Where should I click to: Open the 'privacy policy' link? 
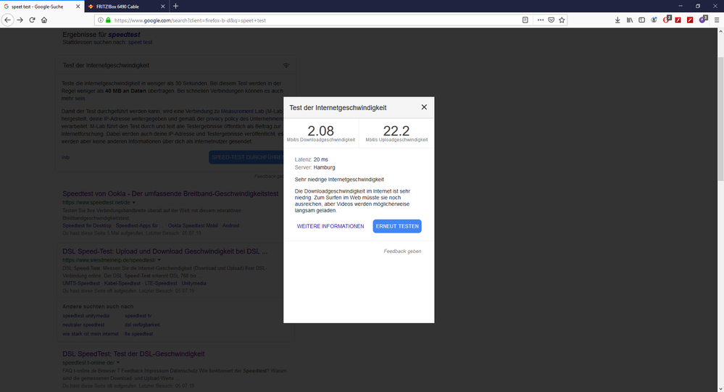(222, 119)
